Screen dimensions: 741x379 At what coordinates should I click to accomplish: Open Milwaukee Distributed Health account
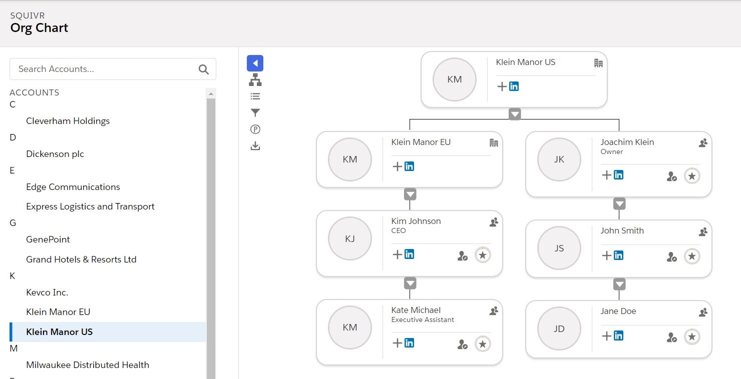tap(88, 365)
